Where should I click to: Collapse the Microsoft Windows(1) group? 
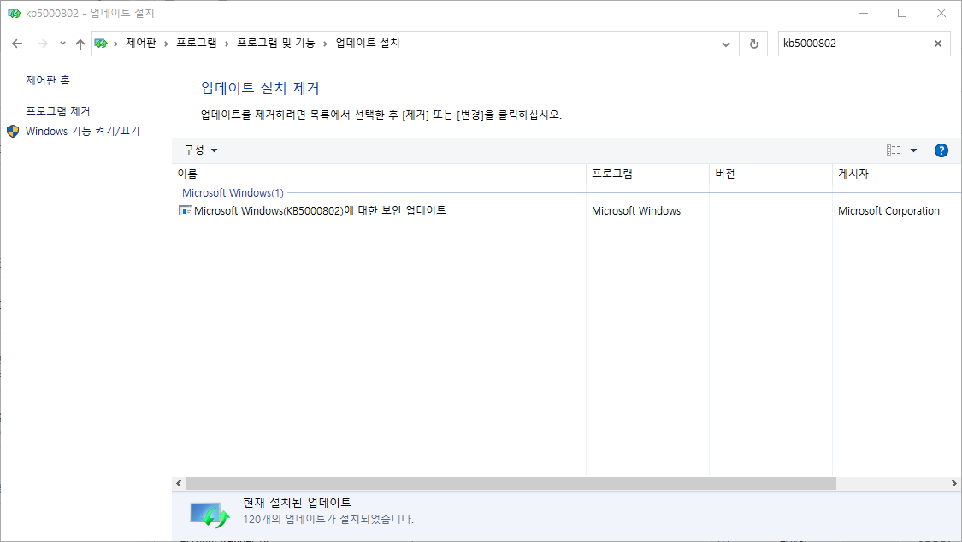click(233, 192)
